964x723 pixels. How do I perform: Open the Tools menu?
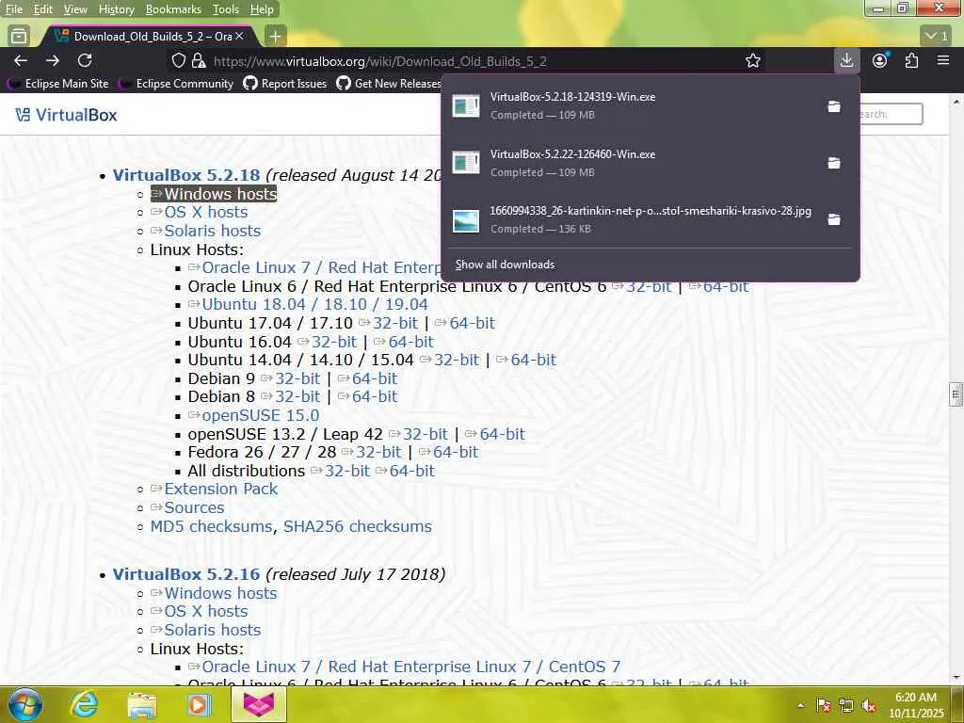click(226, 9)
